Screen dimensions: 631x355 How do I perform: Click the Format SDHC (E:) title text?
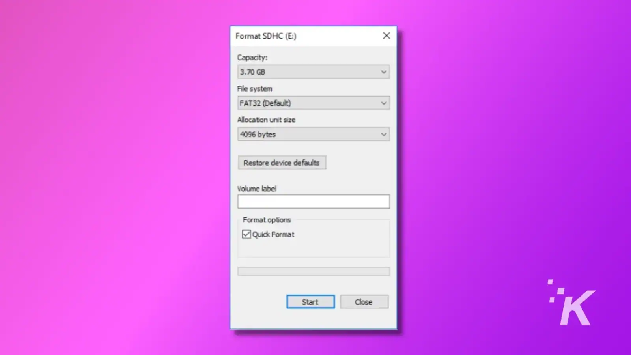pyautogui.click(x=266, y=36)
